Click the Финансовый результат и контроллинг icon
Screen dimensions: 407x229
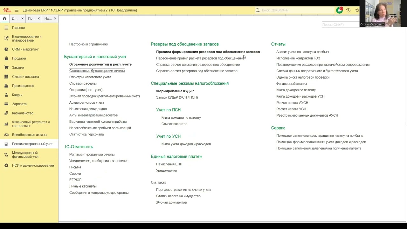click(x=6, y=124)
